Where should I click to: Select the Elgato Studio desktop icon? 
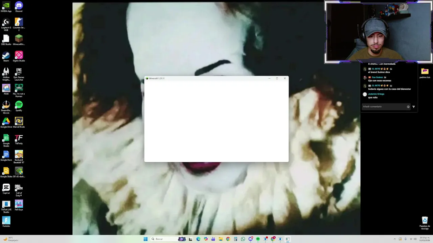tap(19, 56)
